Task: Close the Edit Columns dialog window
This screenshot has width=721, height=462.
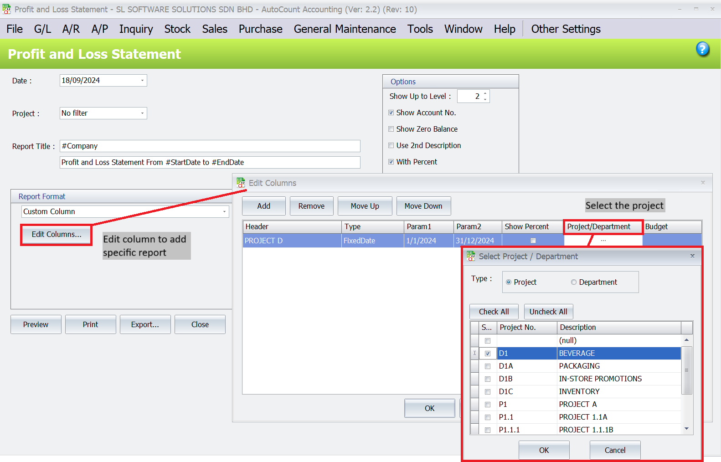Action: tap(703, 183)
